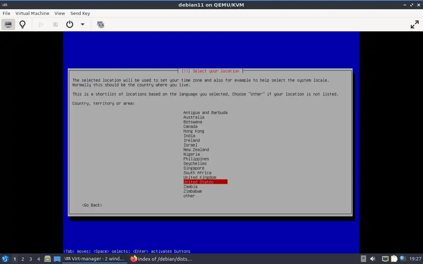Viewport: 423px width, 264px height.
Task: Maximize the debian11 QEMU/KVM window
Action: click(x=412, y=5)
